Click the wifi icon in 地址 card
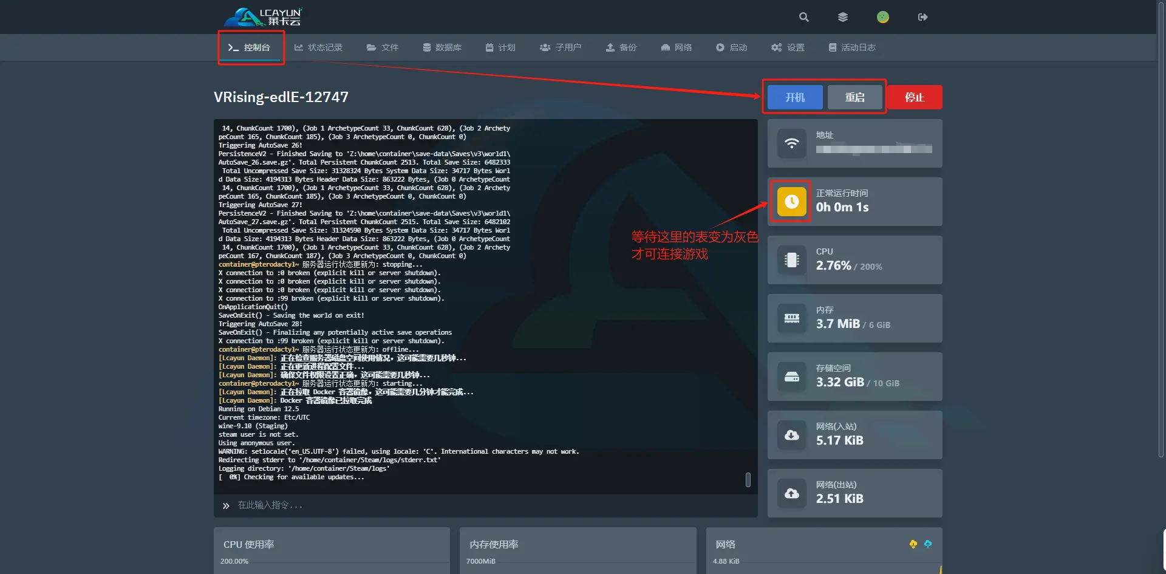The width and height of the screenshot is (1166, 574). point(792,143)
